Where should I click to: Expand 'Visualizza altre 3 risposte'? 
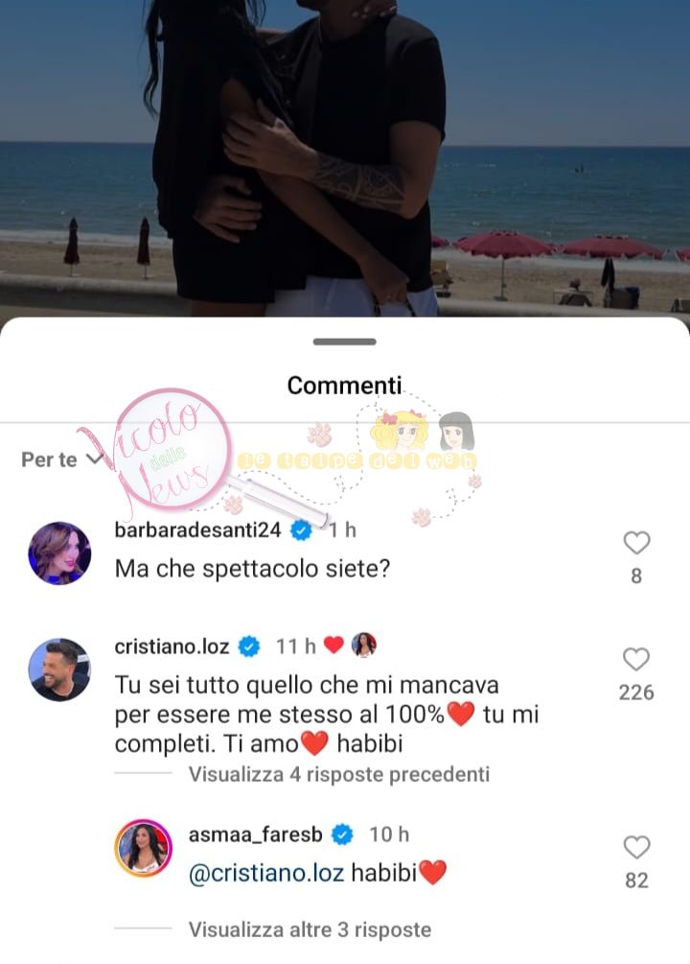point(310,929)
